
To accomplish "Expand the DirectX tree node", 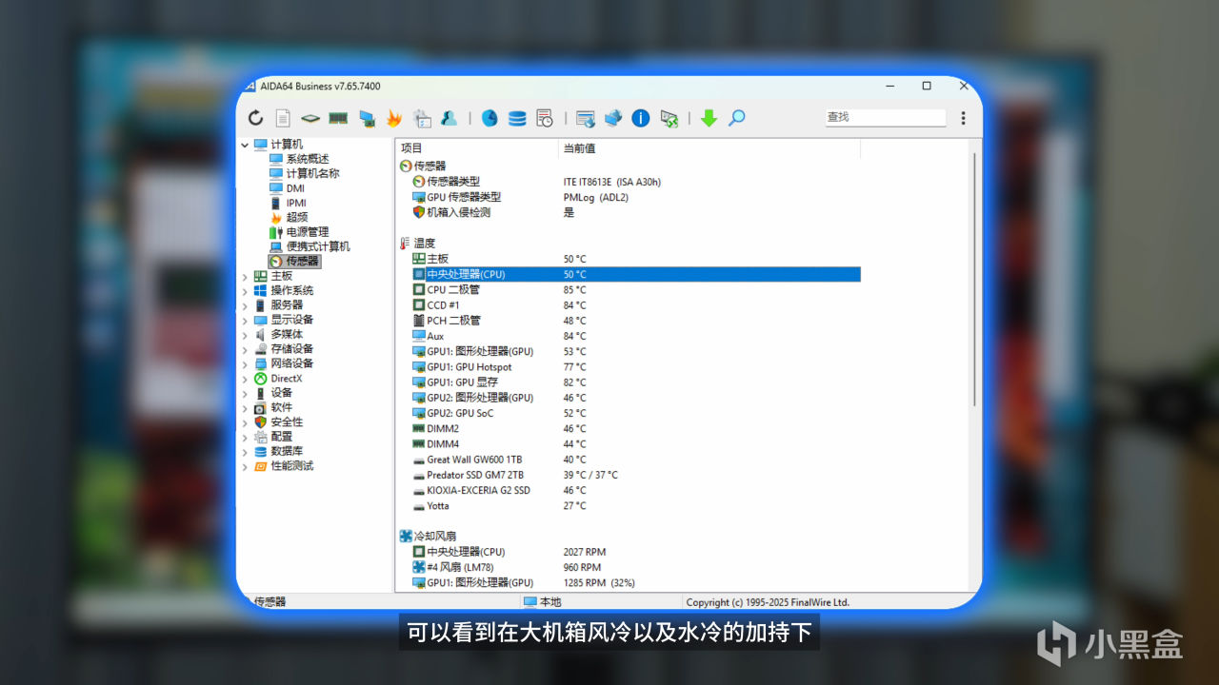I will tap(245, 379).
